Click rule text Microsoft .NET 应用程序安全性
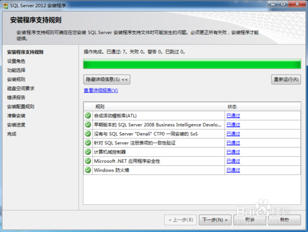This screenshot has width=308, height=232. pos(127,161)
